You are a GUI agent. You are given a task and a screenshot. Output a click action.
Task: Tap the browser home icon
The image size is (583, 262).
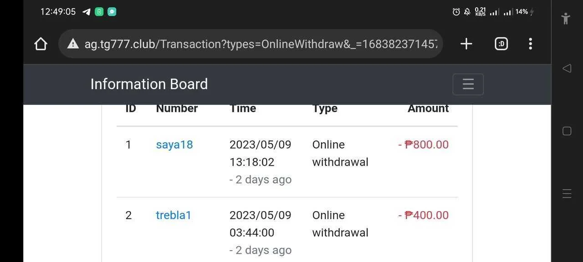click(41, 44)
